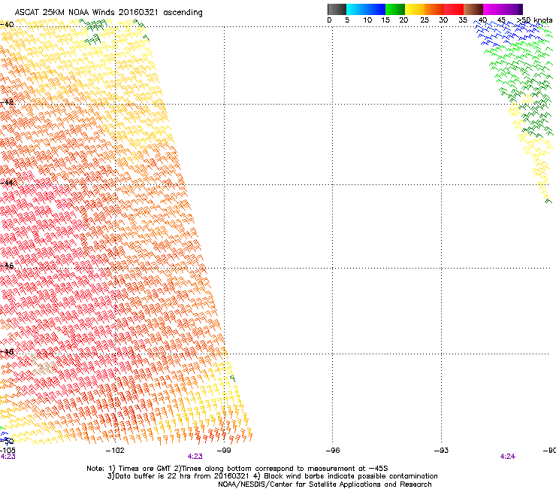Click the NOAA/NESDIS Center credit line
This screenshot has width=556, height=489.
pos(325,484)
